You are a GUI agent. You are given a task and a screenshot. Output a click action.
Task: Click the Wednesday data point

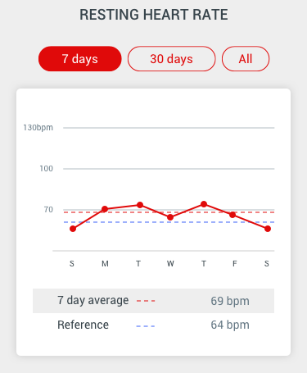pos(170,217)
